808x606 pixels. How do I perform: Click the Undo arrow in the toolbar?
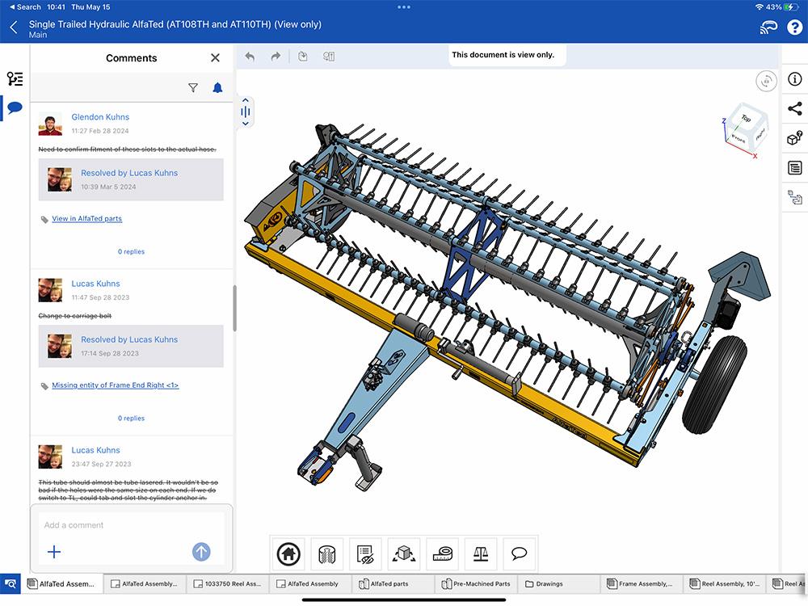pos(250,56)
